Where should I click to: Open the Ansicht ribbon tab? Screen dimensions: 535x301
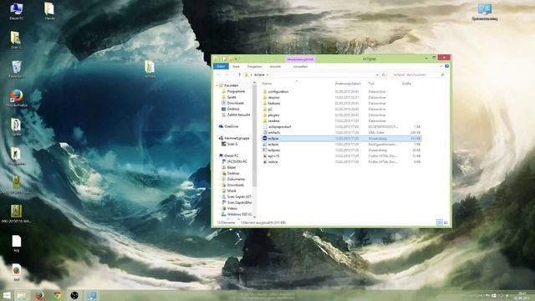click(275, 67)
